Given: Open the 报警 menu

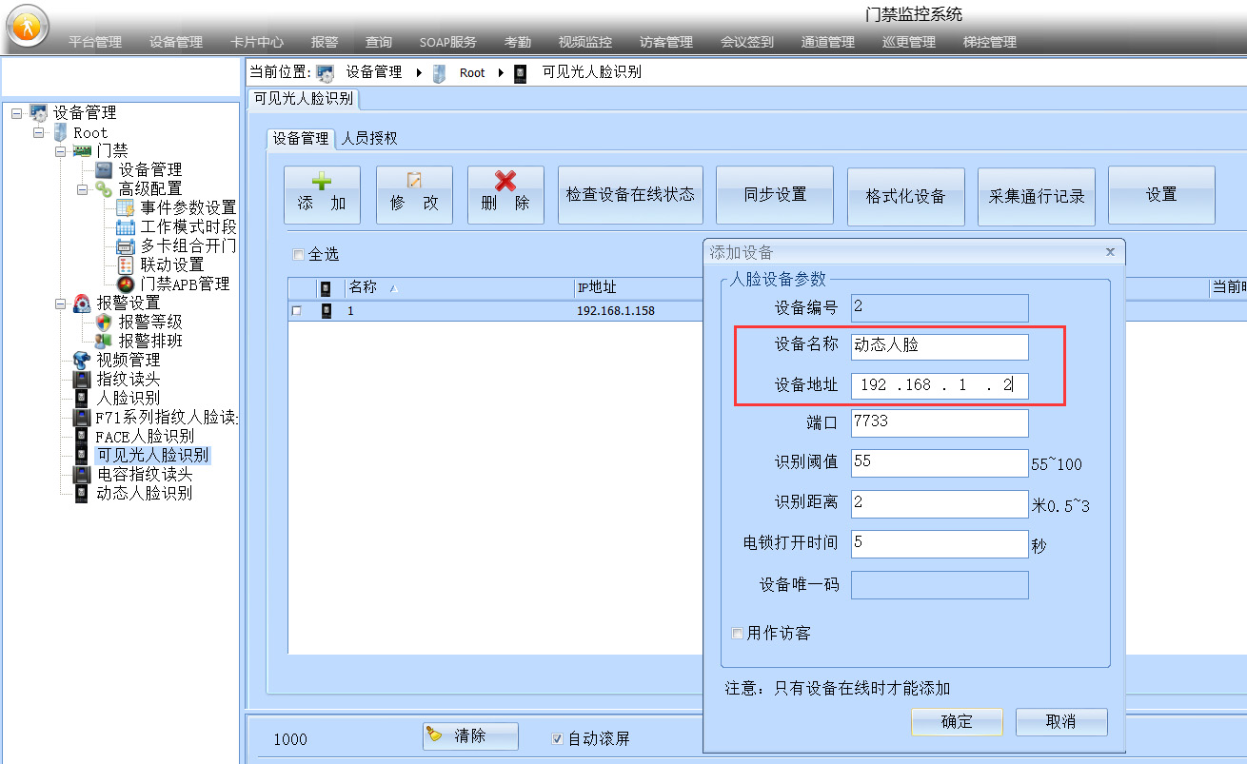Looking at the screenshot, I should [325, 42].
